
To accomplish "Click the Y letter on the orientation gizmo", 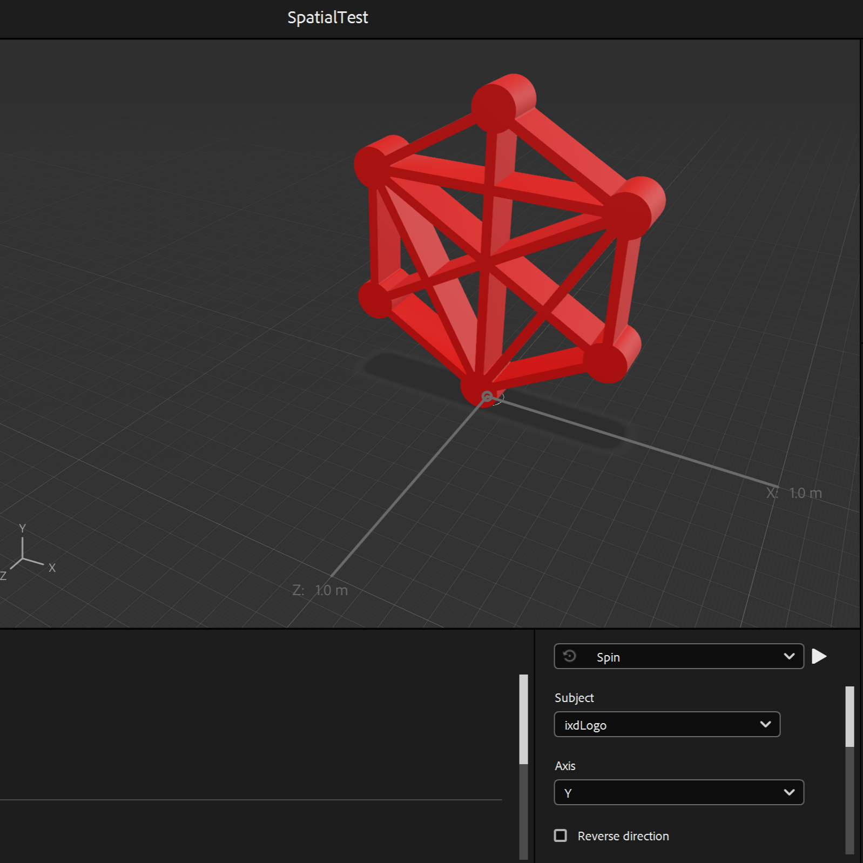I will click(x=22, y=528).
